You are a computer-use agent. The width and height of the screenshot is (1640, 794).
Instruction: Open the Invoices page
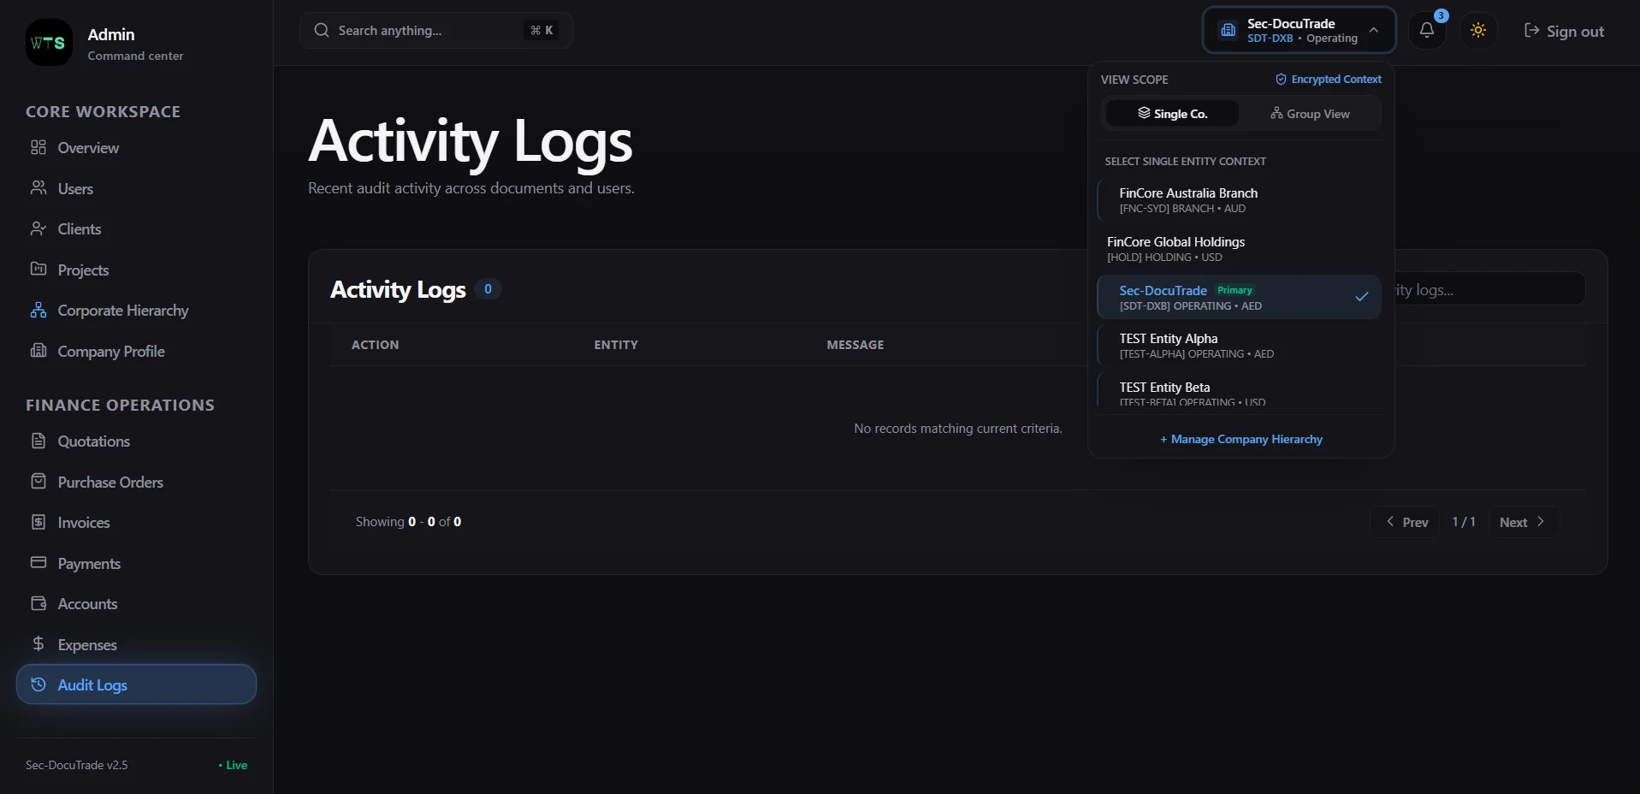pos(136,523)
